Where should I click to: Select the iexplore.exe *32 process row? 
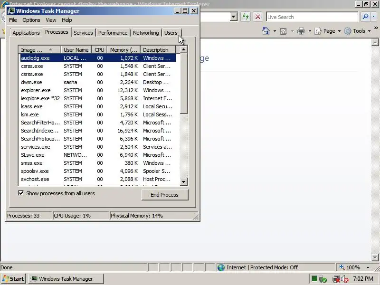pyautogui.click(x=98, y=98)
